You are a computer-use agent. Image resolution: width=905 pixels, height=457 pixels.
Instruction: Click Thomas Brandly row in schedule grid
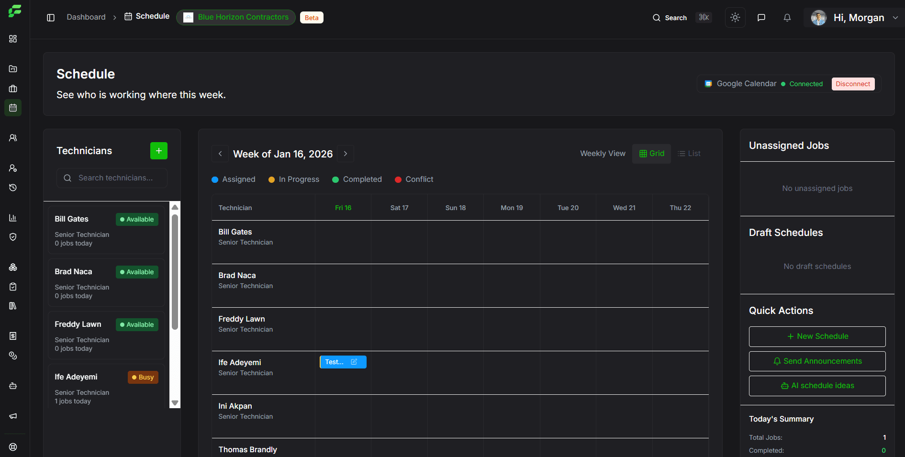point(460,448)
